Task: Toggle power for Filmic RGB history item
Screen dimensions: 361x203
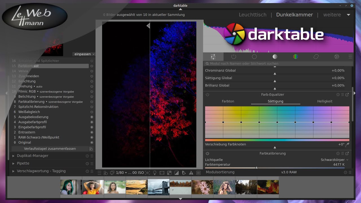Action: pyautogui.click(x=92, y=92)
